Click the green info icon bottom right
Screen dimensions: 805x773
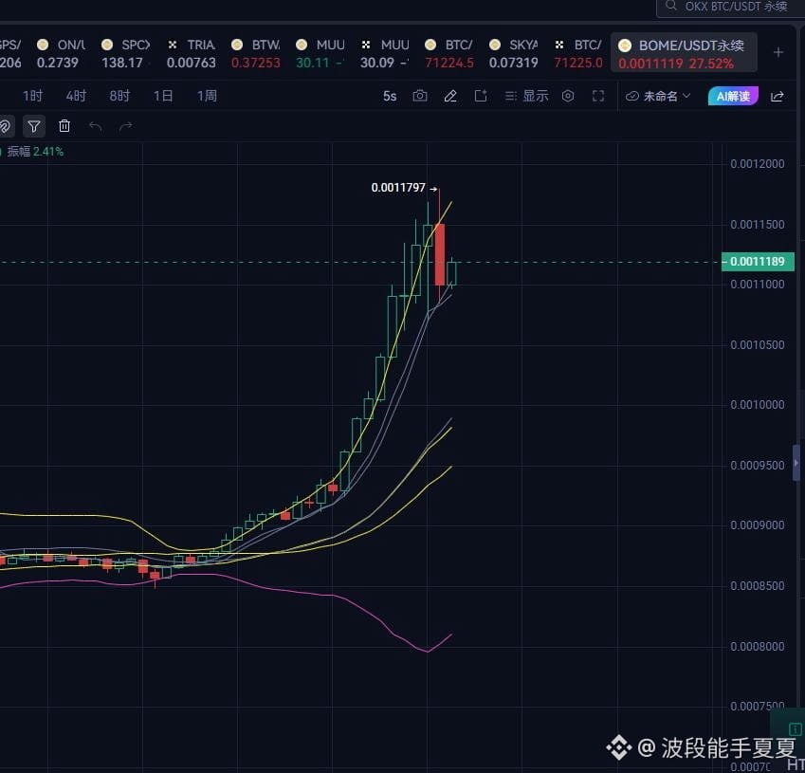[x=795, y=728]
